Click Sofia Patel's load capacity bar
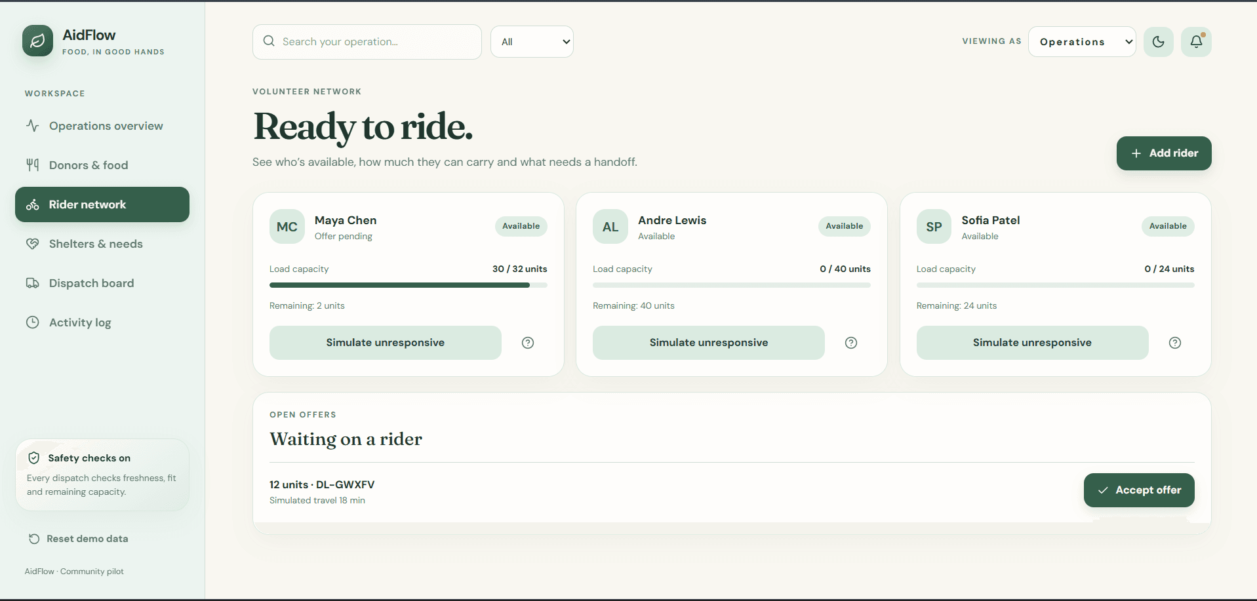 1056,285
